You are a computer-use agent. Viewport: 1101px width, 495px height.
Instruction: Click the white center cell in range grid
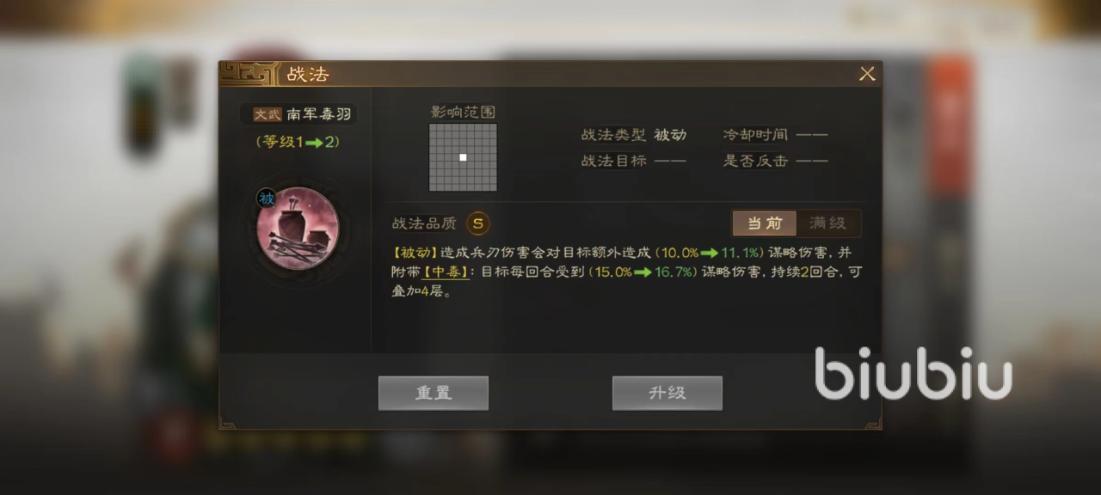tap(463, 157)
